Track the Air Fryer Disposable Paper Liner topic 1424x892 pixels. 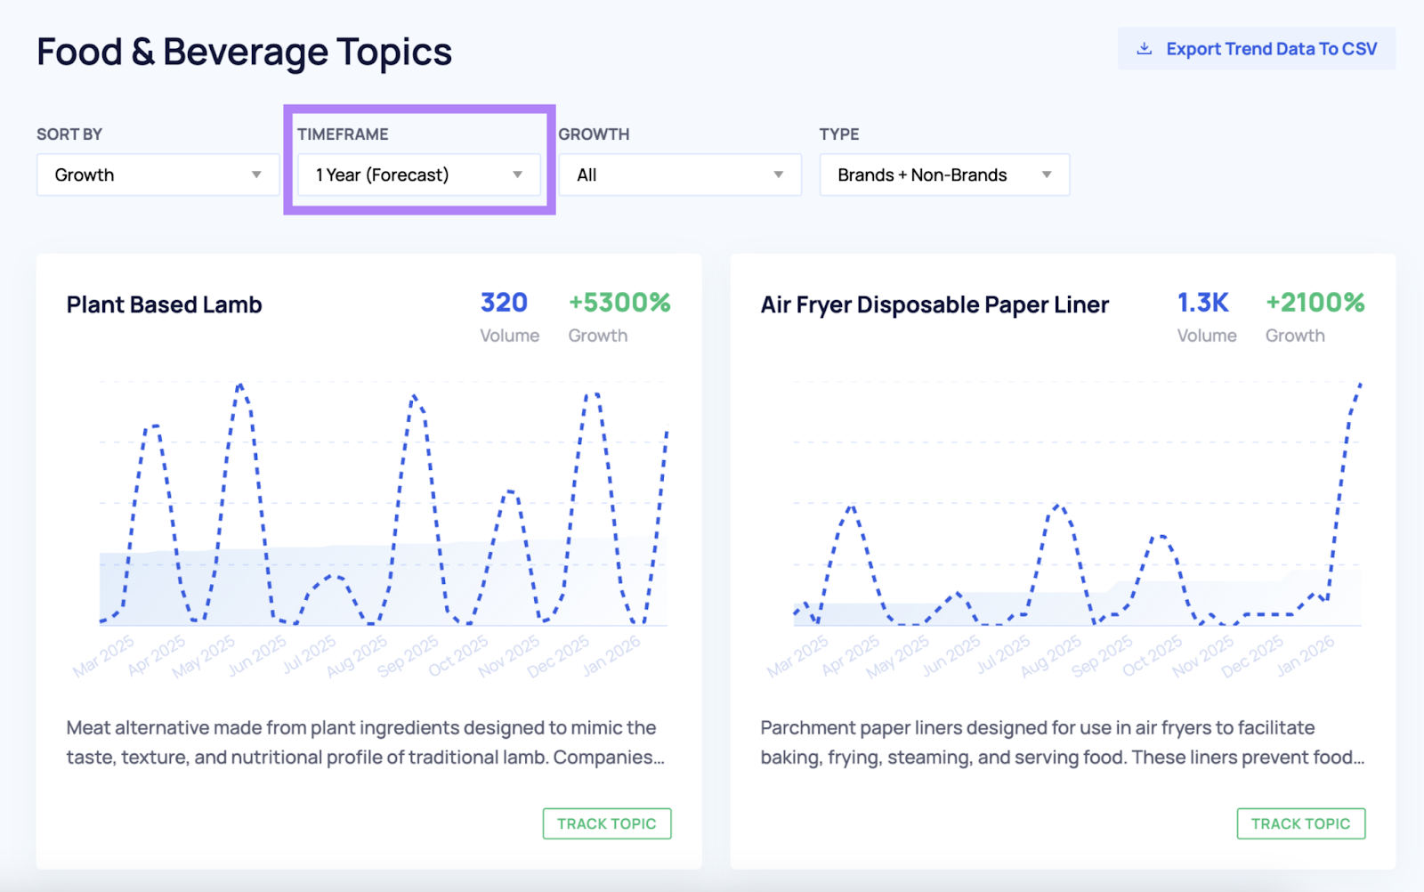1301,823
